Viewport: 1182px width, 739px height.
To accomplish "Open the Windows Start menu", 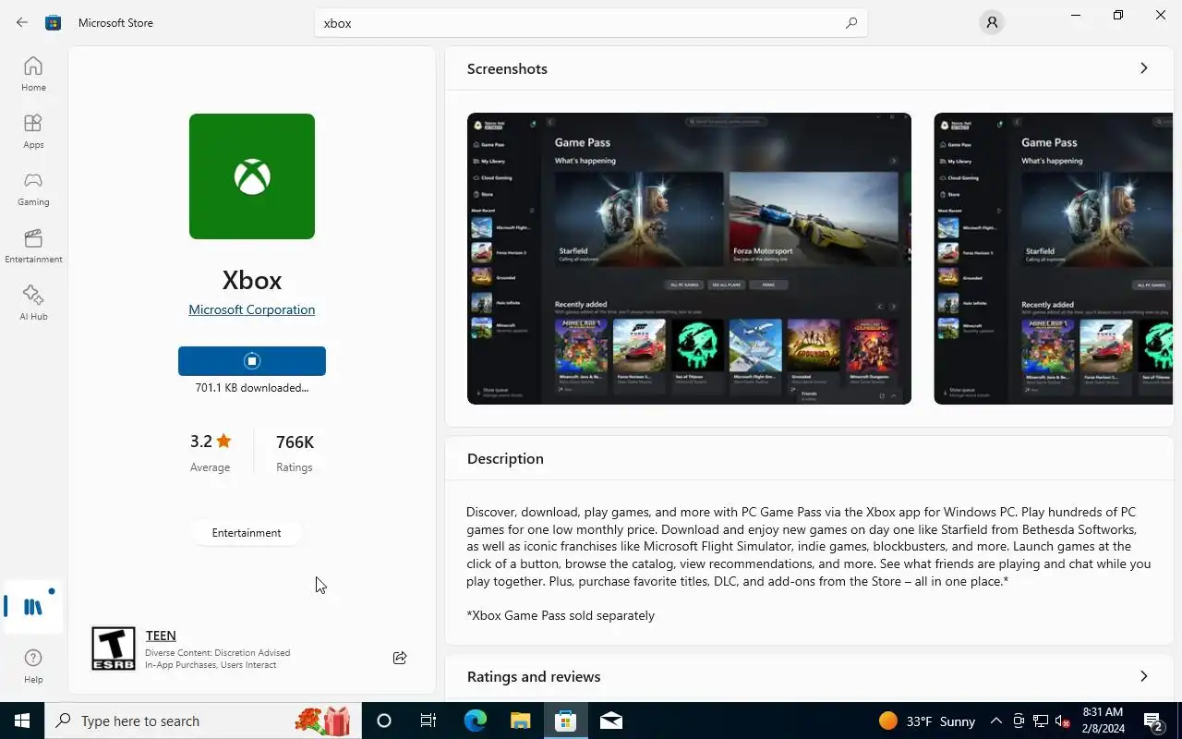I will click(x=22, y=721).
